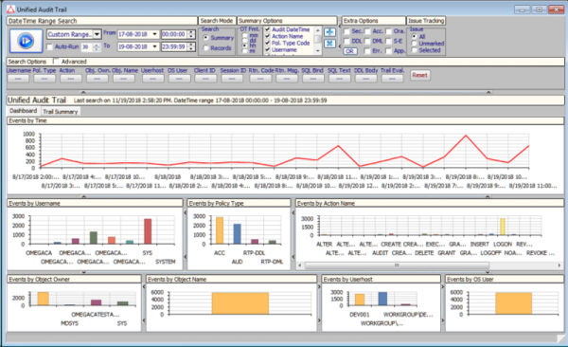
Task: Select the Records search mode
Action: (206, 48)
